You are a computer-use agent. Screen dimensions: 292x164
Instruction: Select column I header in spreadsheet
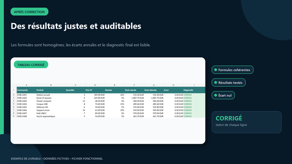[x=194, y=85]
